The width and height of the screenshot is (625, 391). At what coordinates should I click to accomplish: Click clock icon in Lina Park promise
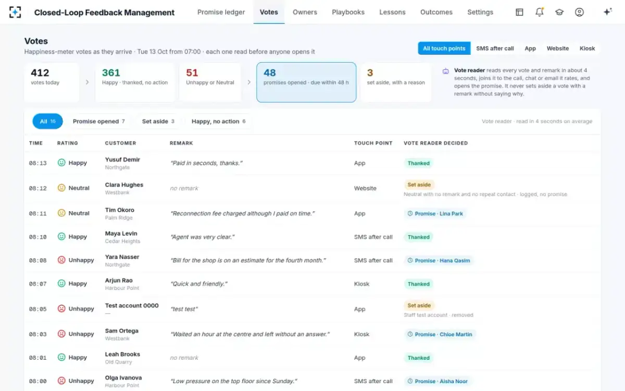[410, 213]
